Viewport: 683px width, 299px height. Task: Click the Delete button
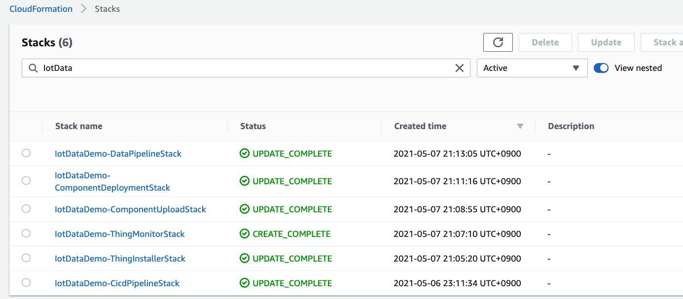click(x=545, y=42)
